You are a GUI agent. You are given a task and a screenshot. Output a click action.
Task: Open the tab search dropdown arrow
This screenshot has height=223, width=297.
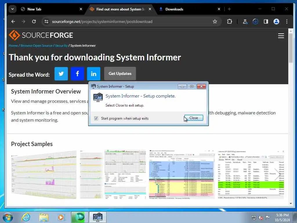point(12,9)
